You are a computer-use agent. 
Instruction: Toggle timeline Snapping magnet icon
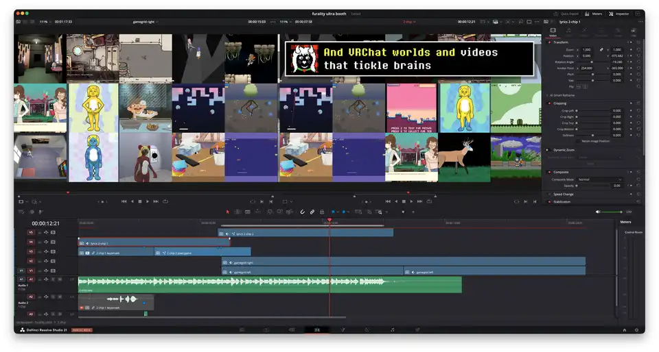(302, 212)
